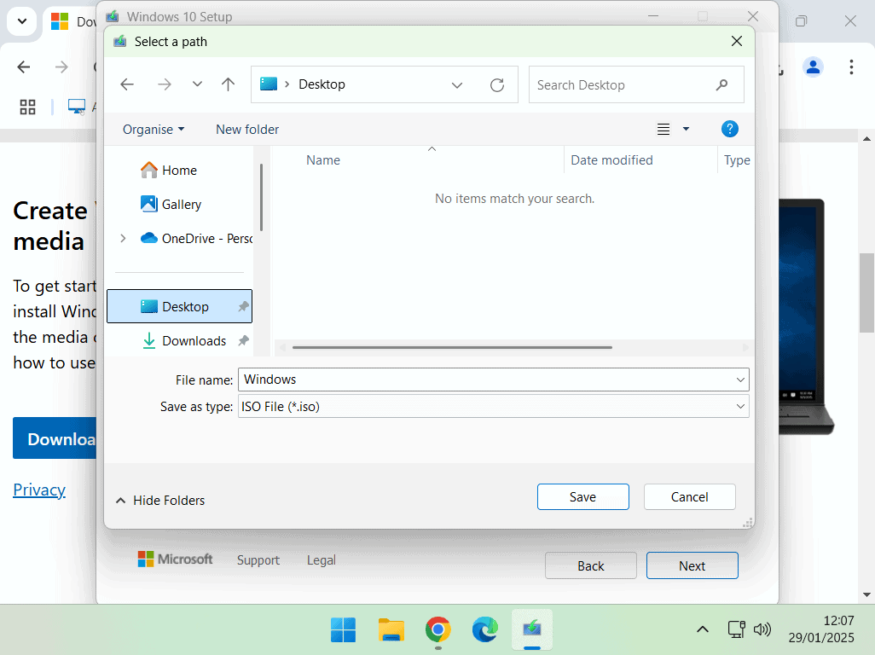875x655 pixels.
Task: Go up one folder level
Action: click(228, 84)
